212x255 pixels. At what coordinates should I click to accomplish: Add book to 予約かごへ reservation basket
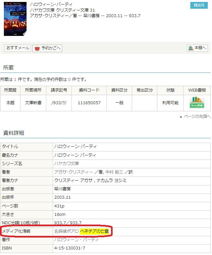point(47,48)
